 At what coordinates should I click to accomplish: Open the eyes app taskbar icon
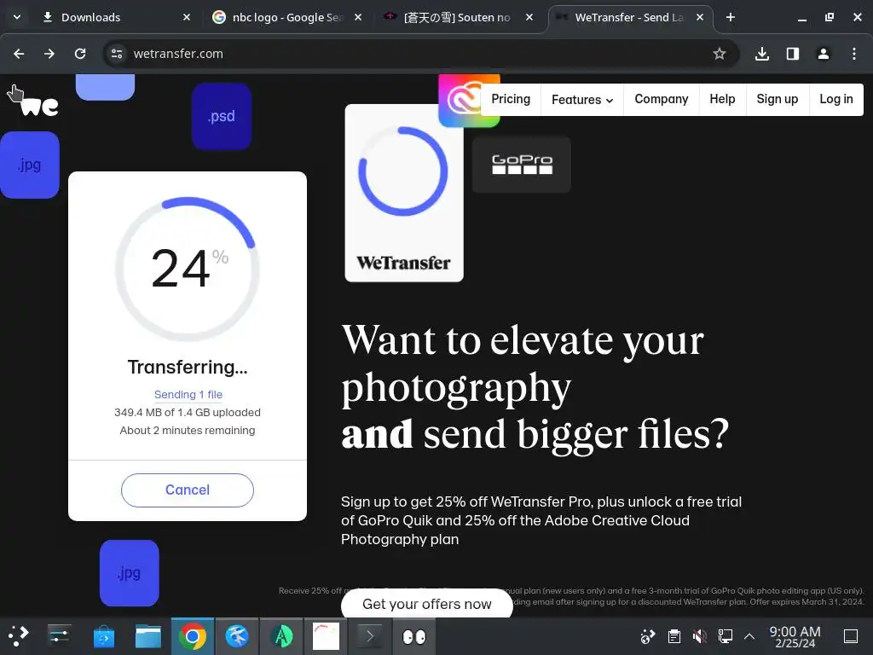(414, 636)
